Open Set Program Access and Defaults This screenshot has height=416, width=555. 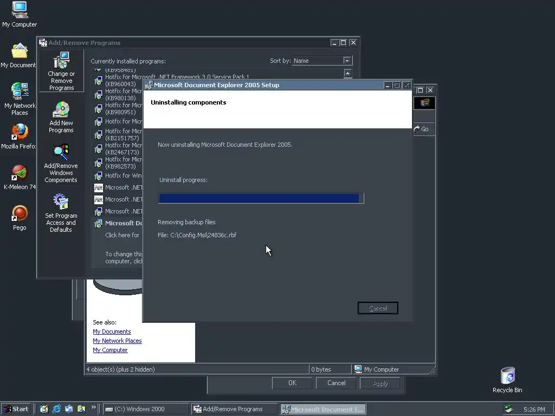coord(61,212)
